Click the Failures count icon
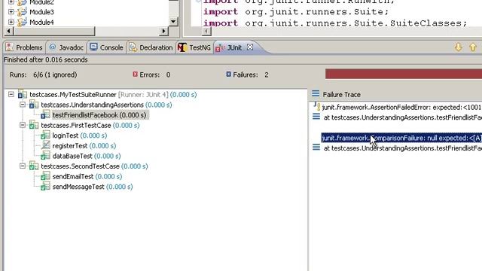Image resolution: width=482 pixels, height=271 pixels. click(228, 75)
